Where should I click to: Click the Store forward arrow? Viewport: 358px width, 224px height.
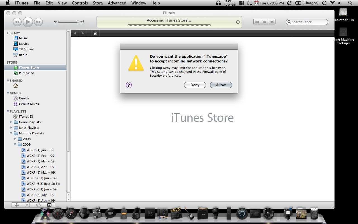click(x=83, y=33)
